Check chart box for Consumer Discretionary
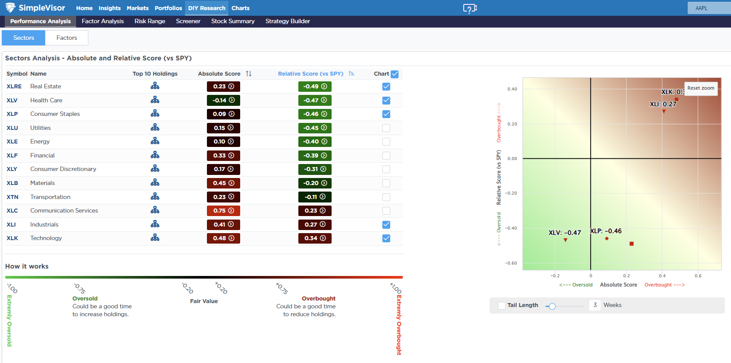731x363 pixels. click(386, 169)
